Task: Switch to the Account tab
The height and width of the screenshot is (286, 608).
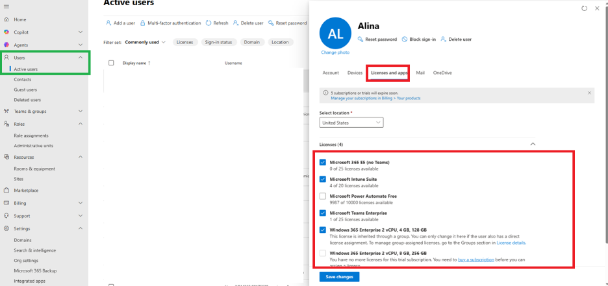Action: pyautogui.click(x=331, y=73)
